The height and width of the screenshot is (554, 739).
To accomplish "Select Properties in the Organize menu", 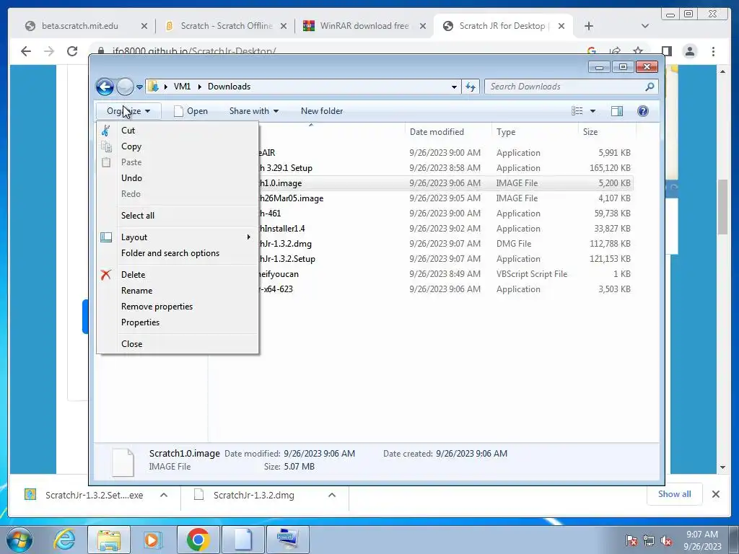I will pyautogui.click(x=178, y=322).
